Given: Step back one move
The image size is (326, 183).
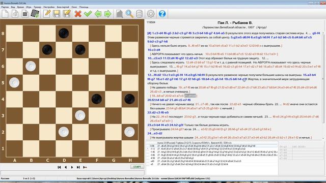Looking at the screenshot, I should coord(66,167).
